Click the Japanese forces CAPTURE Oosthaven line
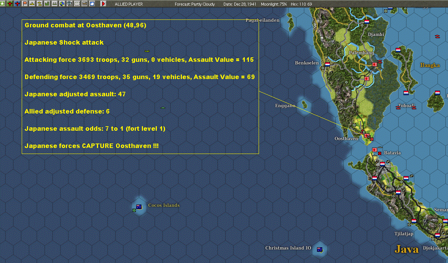This screenshot has height=263, width=448. 91,146
